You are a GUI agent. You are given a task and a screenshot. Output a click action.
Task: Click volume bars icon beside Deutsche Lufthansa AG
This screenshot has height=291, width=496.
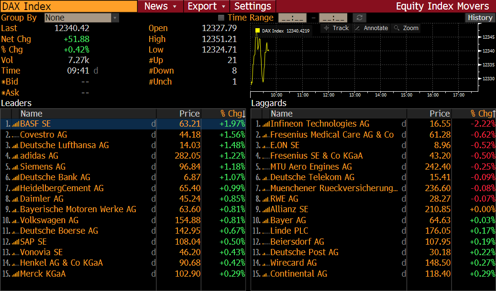pos(15,146)
